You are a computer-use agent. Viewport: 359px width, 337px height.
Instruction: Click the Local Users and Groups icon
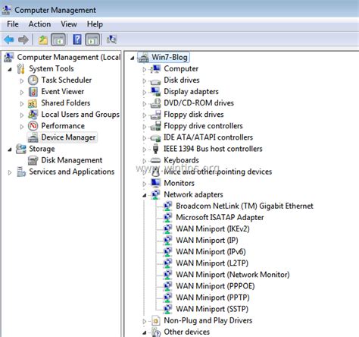point(33,115)
